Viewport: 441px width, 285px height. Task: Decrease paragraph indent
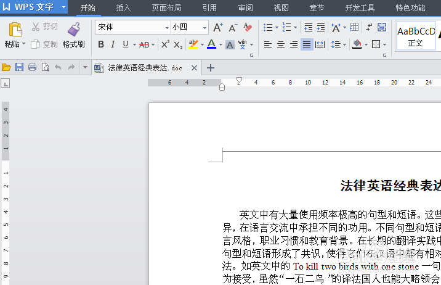click(308, 27)
